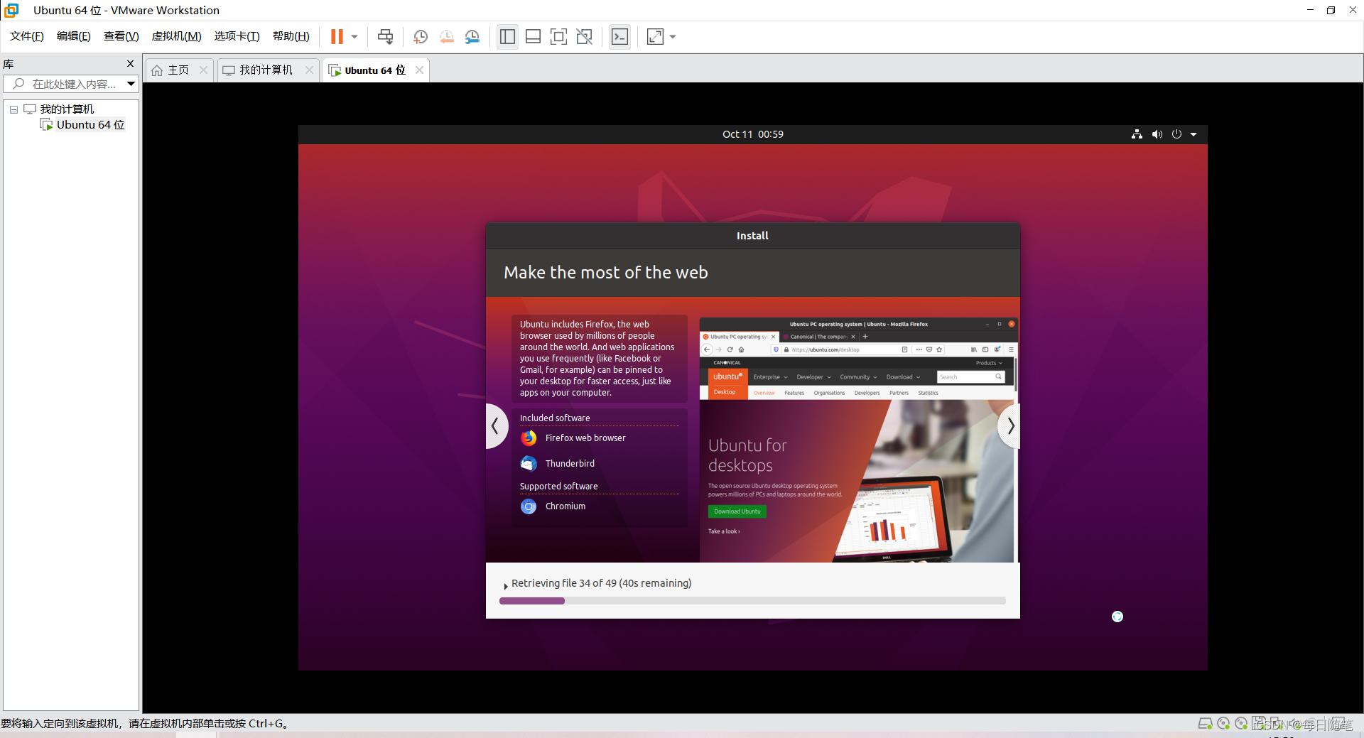Toggle the console view button
This screenshot has width=1364, height=738.
[x=619, y=36]
